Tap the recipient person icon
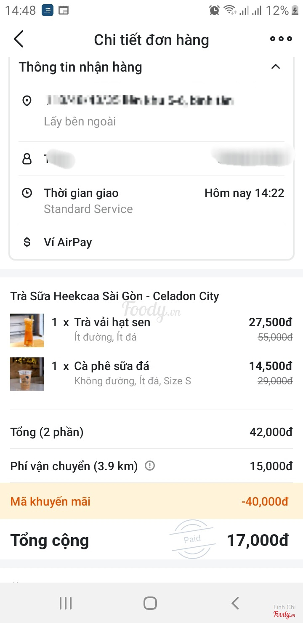The height and width of the screenshot is (623, 303). (27, 159)
